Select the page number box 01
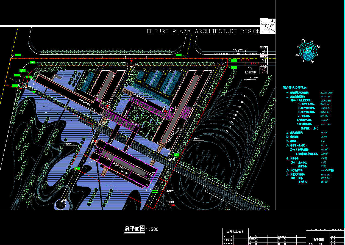 (264, 61)
